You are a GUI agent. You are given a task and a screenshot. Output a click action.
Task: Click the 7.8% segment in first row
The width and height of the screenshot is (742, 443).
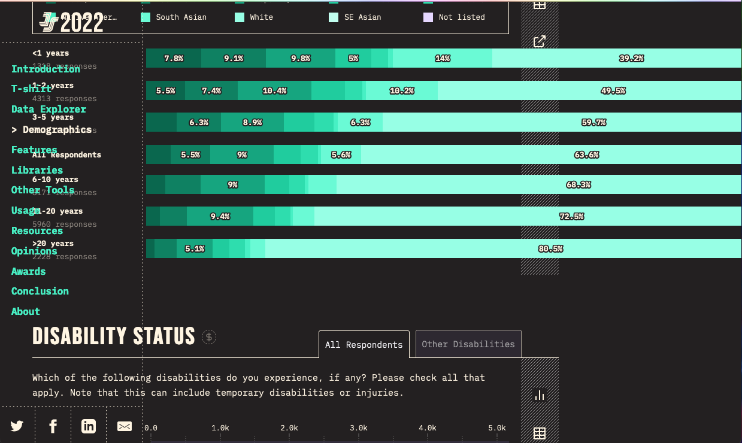174,59
